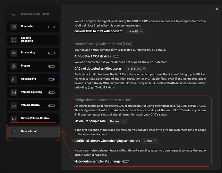Turn on Volume Levelling toggle
The image size is (222, 173).
(51, 93)
